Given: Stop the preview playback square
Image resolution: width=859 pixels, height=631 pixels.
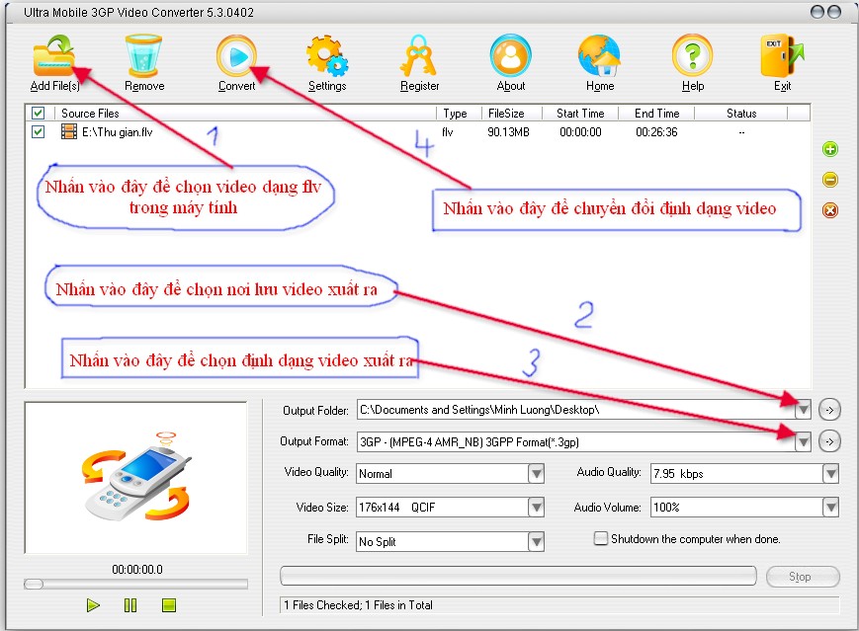Looking at the screenshot, I should (x=169, y=605).
